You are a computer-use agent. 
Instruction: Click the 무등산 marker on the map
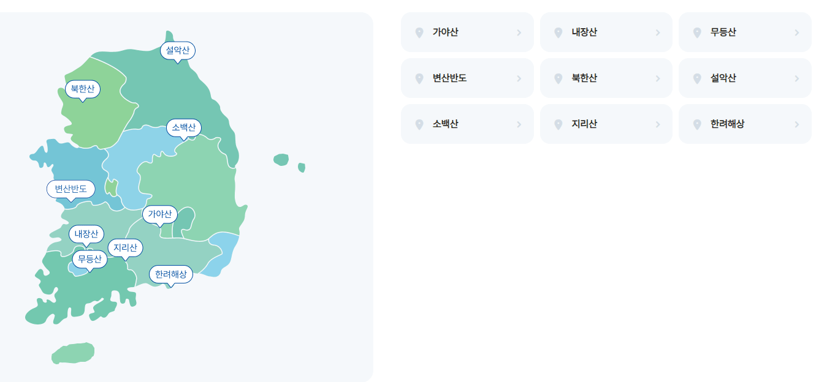90,258
